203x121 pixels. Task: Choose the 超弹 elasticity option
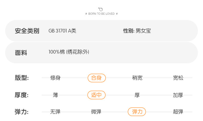pyautogui.click(x=178, y=112)
